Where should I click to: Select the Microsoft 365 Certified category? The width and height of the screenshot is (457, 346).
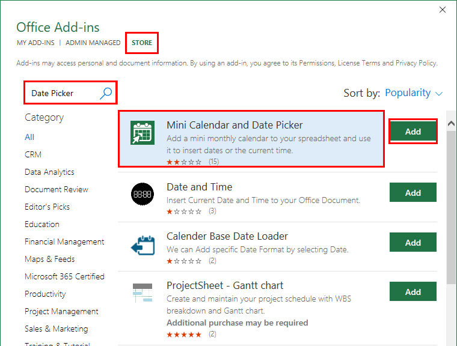click(x=65, y=277)
